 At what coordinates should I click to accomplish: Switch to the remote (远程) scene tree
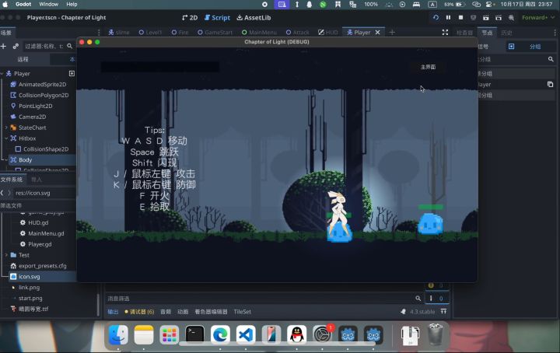[x=23, y=59]
